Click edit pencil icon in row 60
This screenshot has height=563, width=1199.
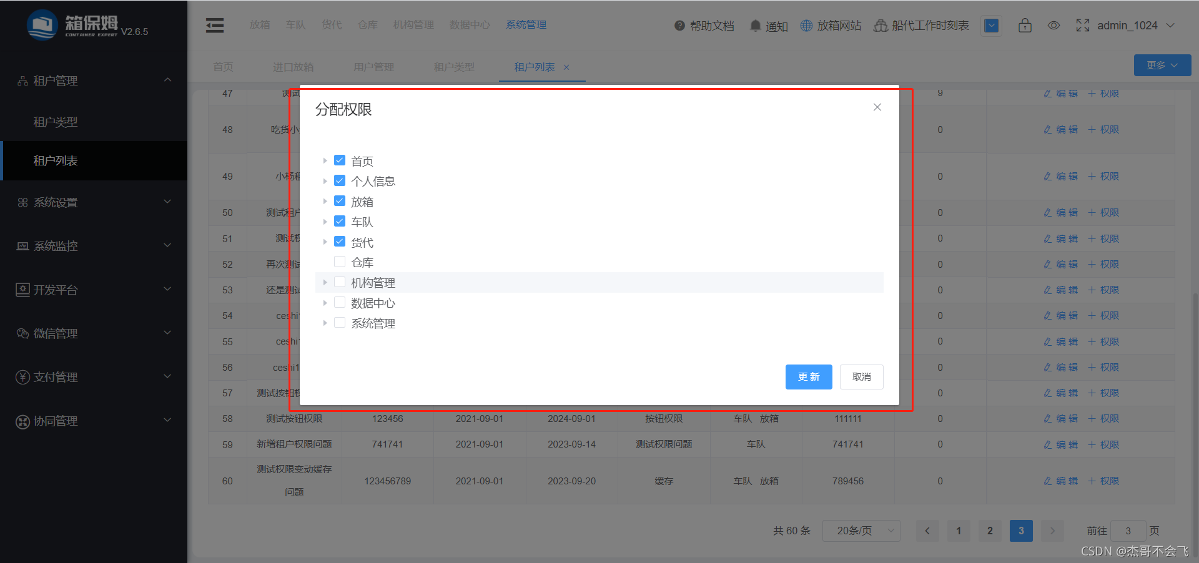tap(1048, 481)
